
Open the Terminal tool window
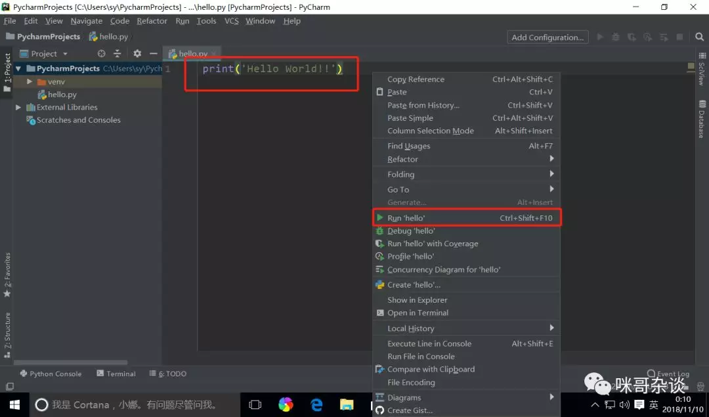[x=116, y=374]
